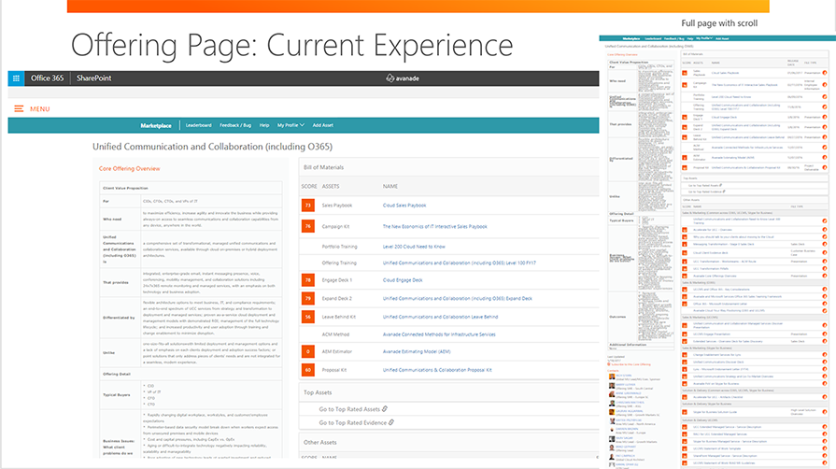Open the Cloud Sales Playbook link
Image resolution: width=836 pixels, height=469 pixels.
pyautogui.click(x=404, y=206)
